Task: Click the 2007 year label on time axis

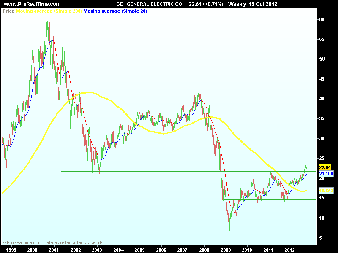Action: tap(183, 250)
